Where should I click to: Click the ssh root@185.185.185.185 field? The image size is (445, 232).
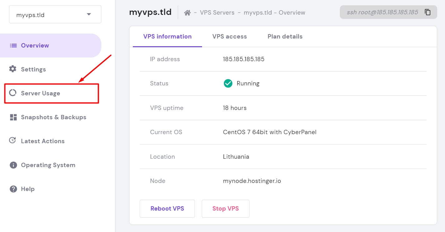382,12
